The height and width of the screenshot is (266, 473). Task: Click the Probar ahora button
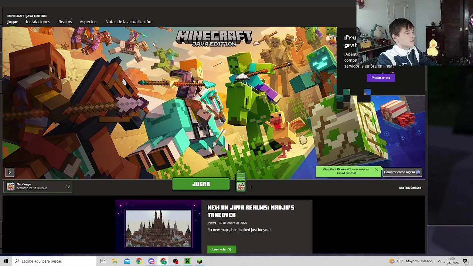[x=381, y=78]
